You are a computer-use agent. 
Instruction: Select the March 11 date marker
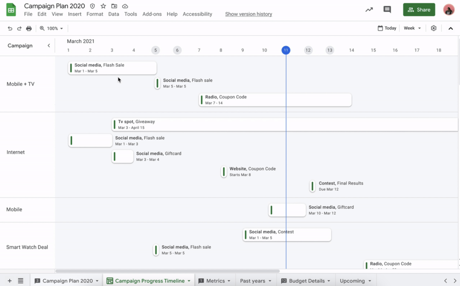[286, 50]
